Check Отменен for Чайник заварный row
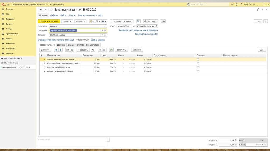This screenshot has height=151, width=270. (198, 59)
